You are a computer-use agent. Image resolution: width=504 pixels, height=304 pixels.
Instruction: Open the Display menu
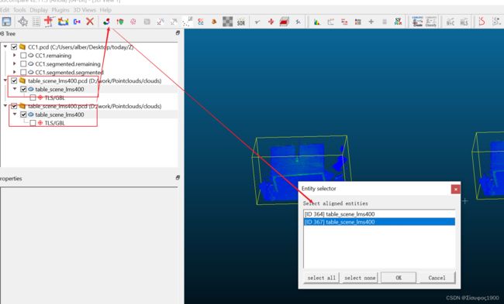coord(39,10)
